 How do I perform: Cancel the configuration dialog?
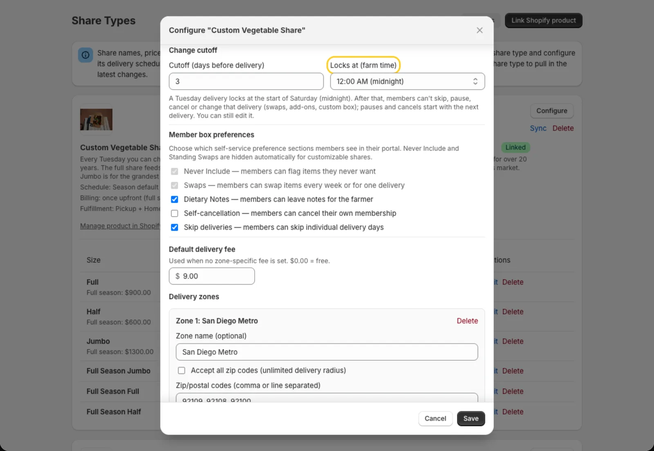(x=435, y=418)
